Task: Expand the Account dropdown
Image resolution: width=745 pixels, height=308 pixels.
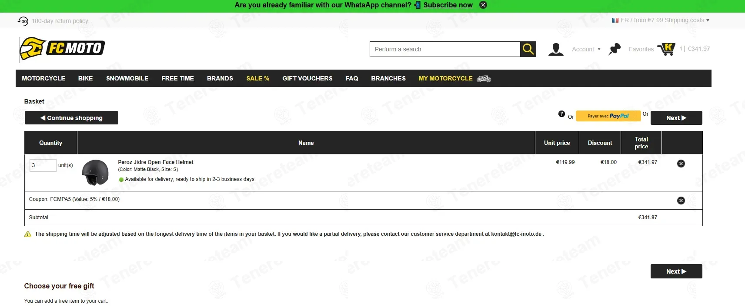Action: click(586, 49)
